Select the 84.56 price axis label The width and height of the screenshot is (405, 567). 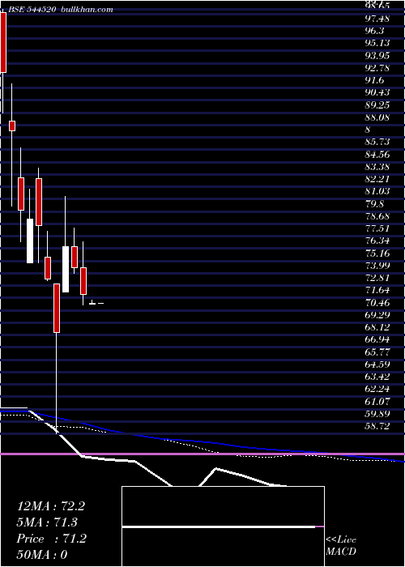(x=377, y=155)
